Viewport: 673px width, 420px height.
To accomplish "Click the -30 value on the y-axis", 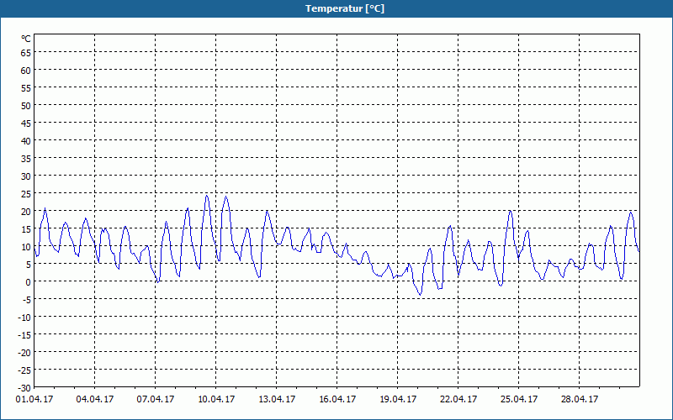I will tap(24, 388).
